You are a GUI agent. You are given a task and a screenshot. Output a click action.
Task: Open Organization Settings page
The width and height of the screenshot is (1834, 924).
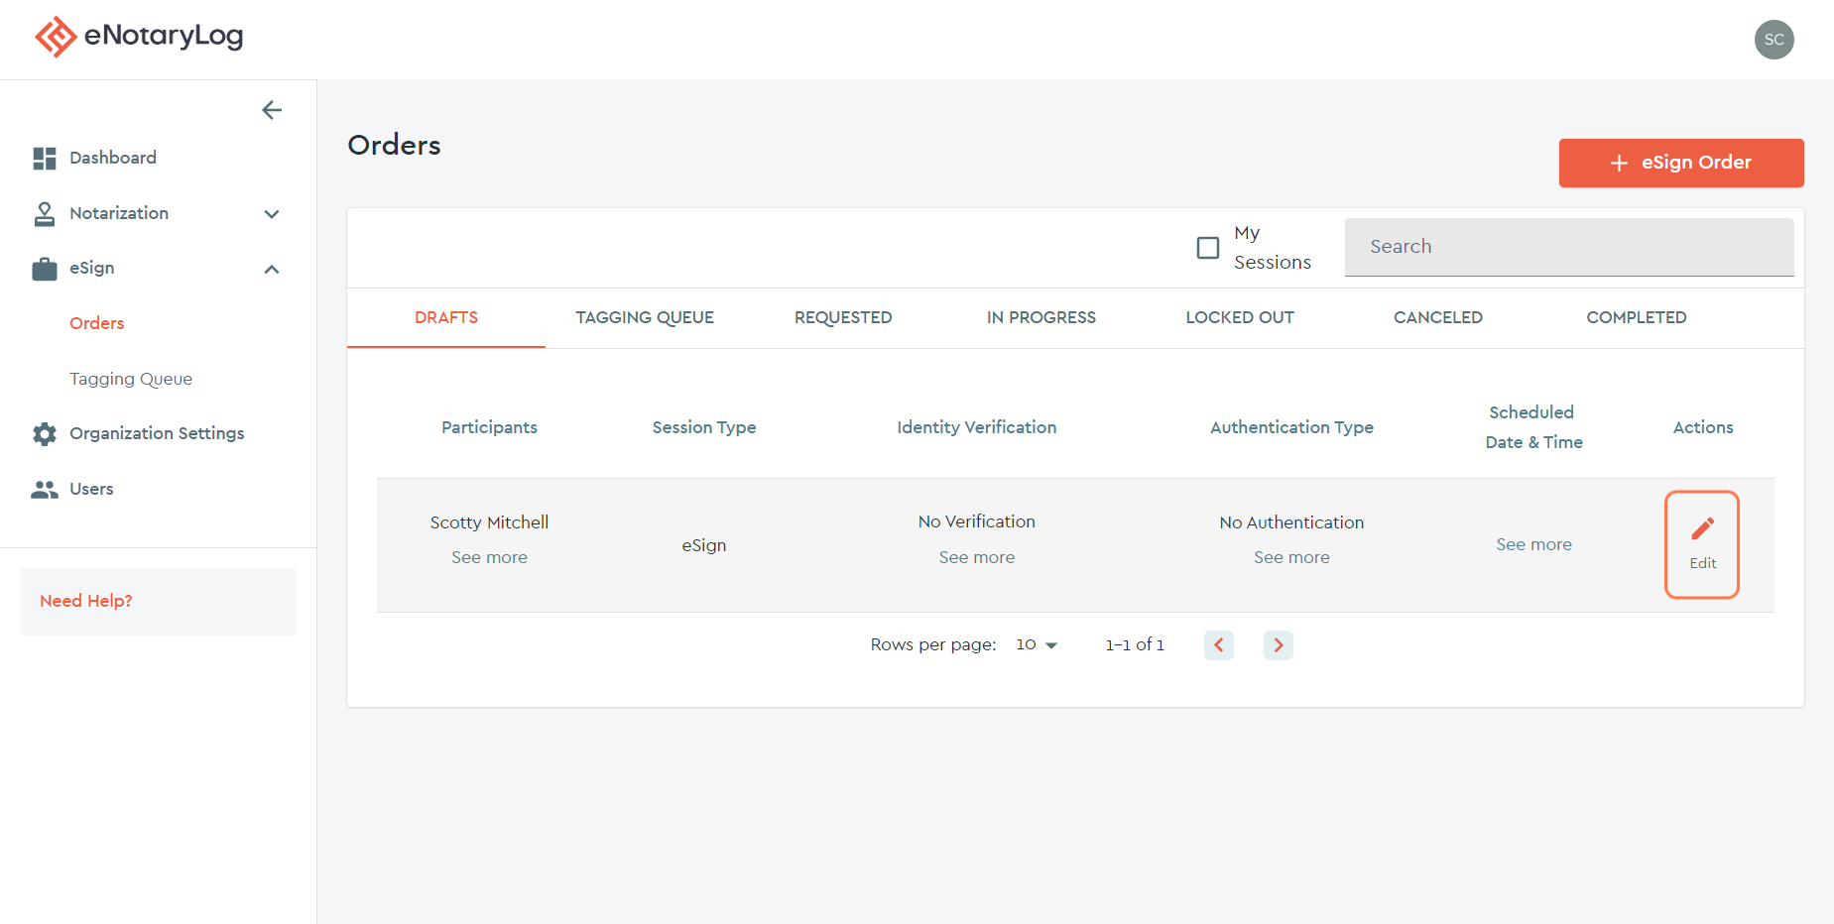pyautogui.click(x=157, y=433)
